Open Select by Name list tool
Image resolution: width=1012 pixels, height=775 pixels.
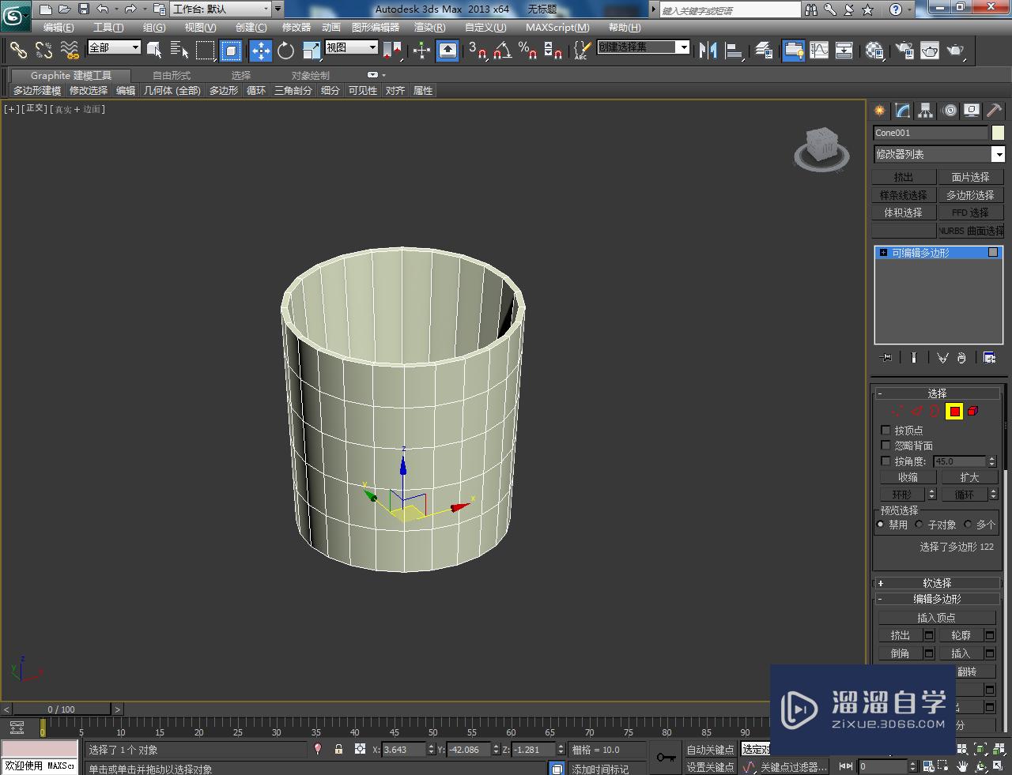click(x=179, y=51)
